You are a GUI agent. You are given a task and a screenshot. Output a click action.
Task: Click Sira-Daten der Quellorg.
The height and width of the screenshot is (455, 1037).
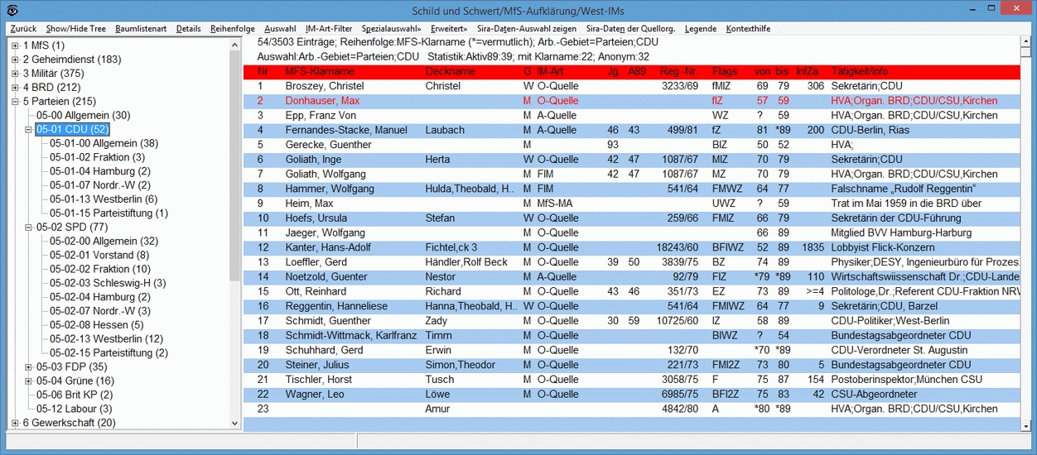click(630, 28)
